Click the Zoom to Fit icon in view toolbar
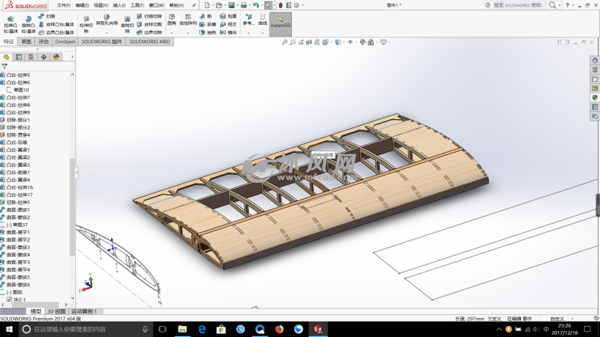This screenshot has height=337, width=600. tap(285, 42)
